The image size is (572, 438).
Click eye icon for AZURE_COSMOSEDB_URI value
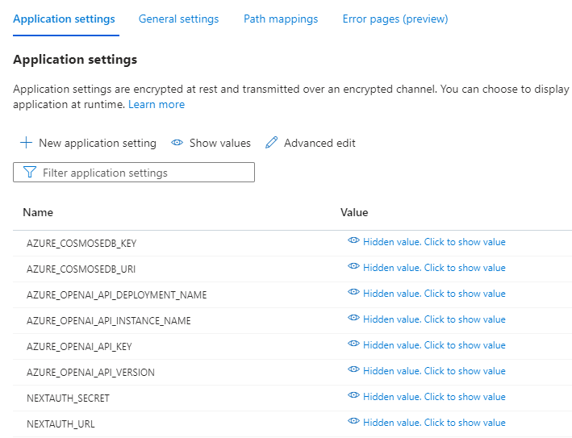[x=353, y=266]
